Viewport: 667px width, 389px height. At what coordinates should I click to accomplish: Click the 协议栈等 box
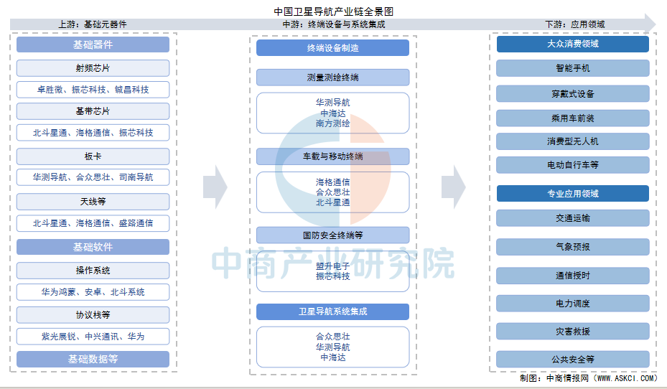tap(93, 315)
